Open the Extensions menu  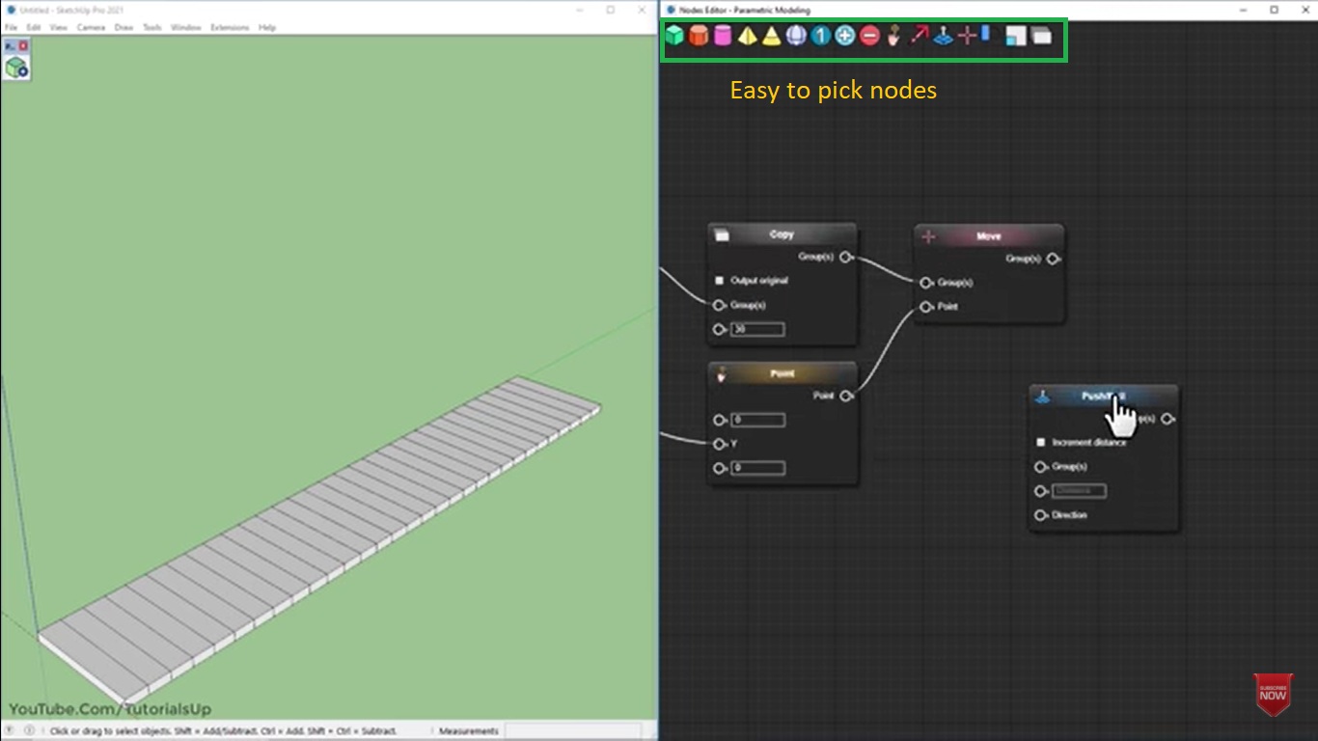(x=230, y=27)
